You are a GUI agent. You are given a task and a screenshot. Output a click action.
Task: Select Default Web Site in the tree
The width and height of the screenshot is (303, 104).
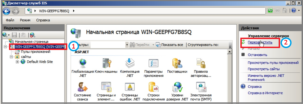40,62
